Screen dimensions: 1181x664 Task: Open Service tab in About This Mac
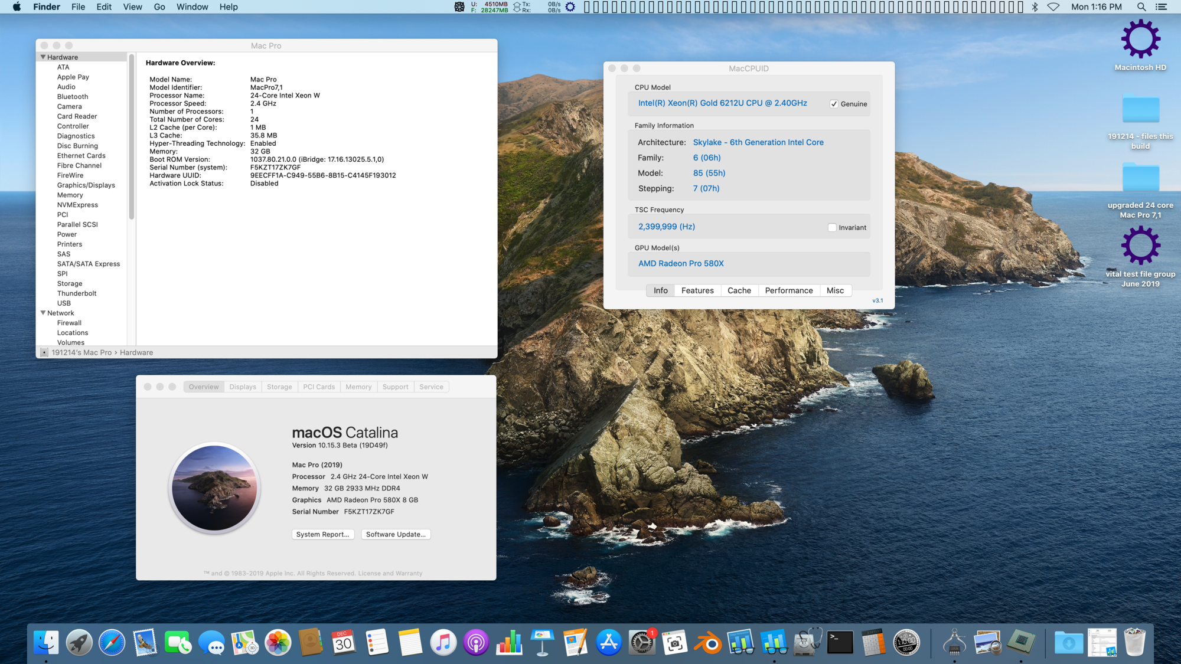pyautogui.click(x=431, y=387)
